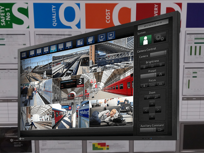Pan the camera up with the arrow

[152, 104]
